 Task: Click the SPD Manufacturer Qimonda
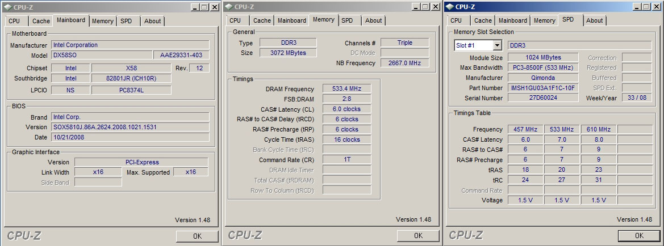point(544,77)
